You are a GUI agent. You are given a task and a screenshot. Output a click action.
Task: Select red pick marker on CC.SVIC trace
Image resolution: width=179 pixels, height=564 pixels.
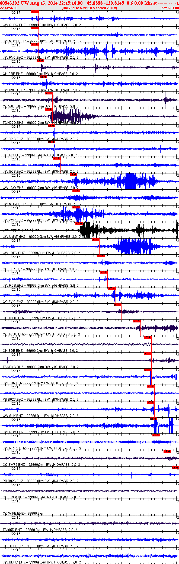click(x=112, y=289)
